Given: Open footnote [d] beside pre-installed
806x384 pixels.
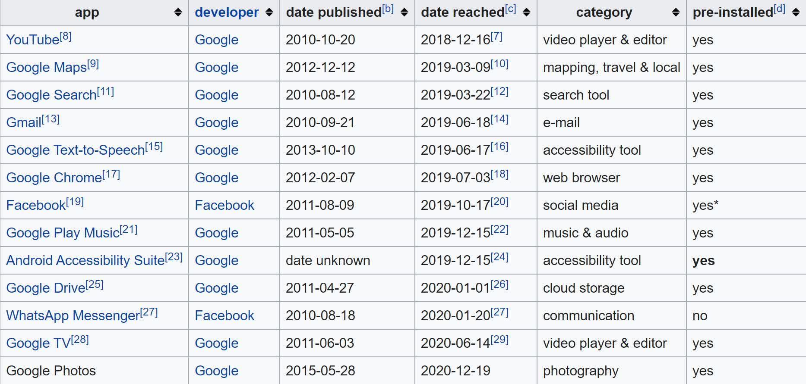Looking at the screenshot, I should (x=779, y=9).
